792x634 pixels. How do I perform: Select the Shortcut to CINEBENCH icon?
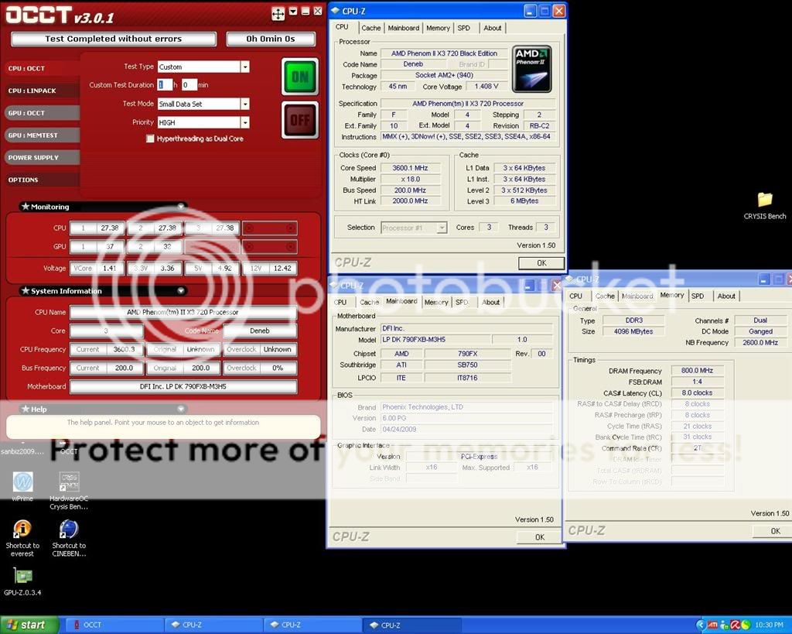69,538
